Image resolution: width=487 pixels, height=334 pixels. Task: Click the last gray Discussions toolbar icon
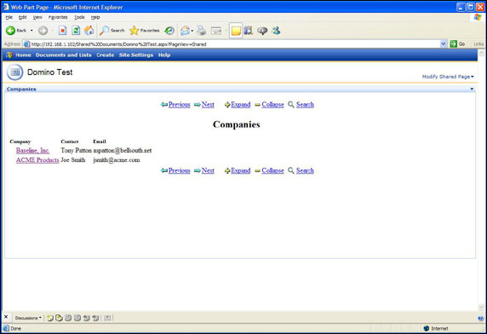(107, 318)
